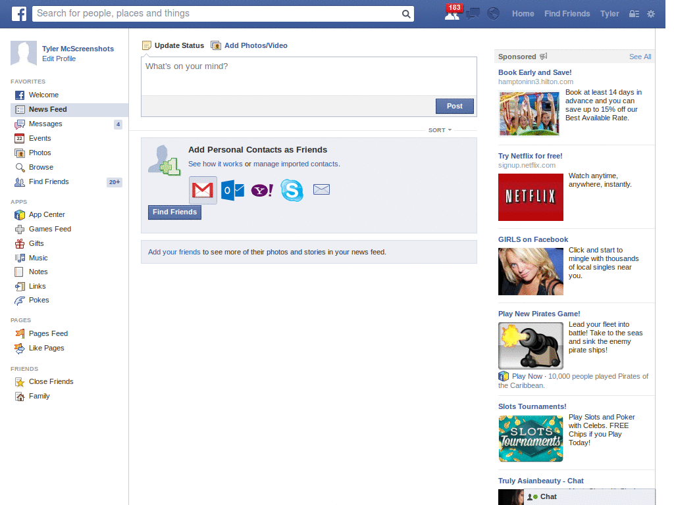This screenshot has height=505, width=674.
Task: Click the Netflix ad thumbnail
Action: 531,197
